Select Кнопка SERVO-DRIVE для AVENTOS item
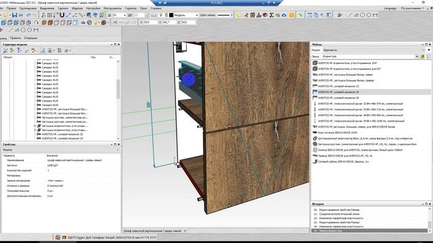 click(360, 150)
